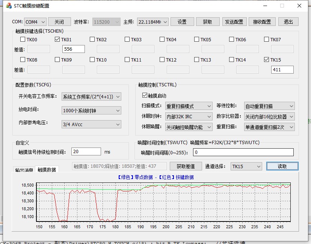Expand the 休眠时钟 dropdown
This screenshot has width=311, height=244.
189,116
